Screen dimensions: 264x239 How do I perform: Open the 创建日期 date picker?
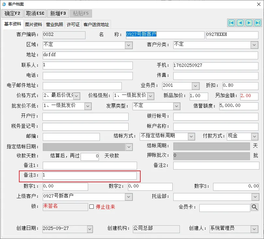(x=90, y=229)
